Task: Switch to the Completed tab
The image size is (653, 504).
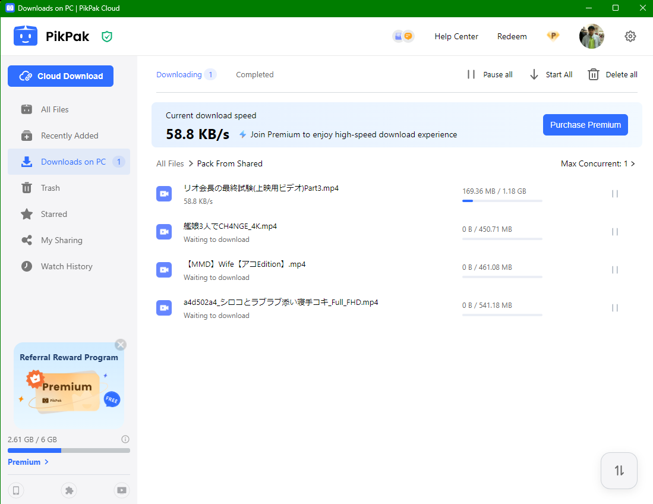Action: (x=254, y=75)
